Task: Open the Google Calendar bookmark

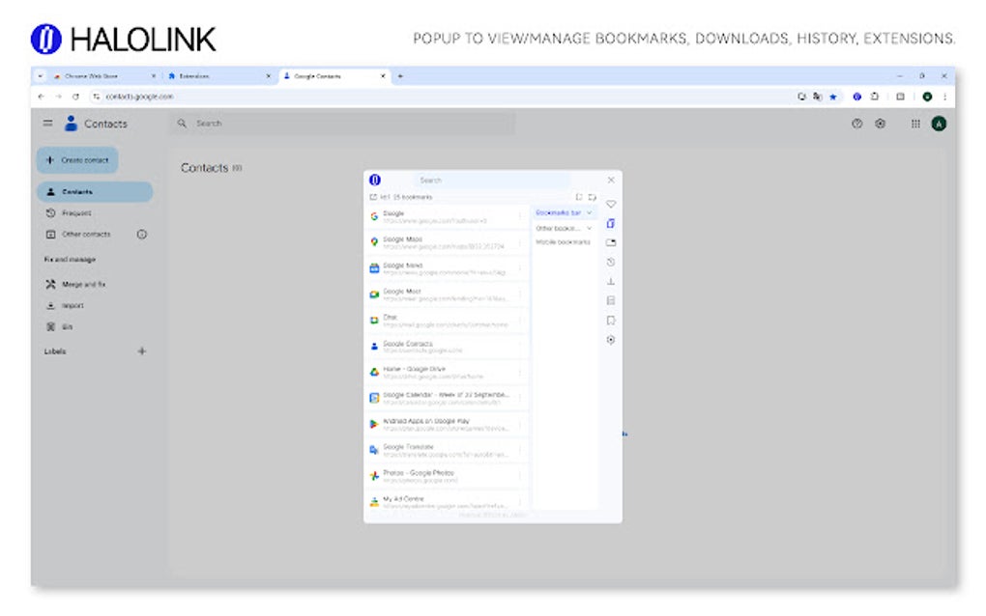Action: (x=447, y=398)
